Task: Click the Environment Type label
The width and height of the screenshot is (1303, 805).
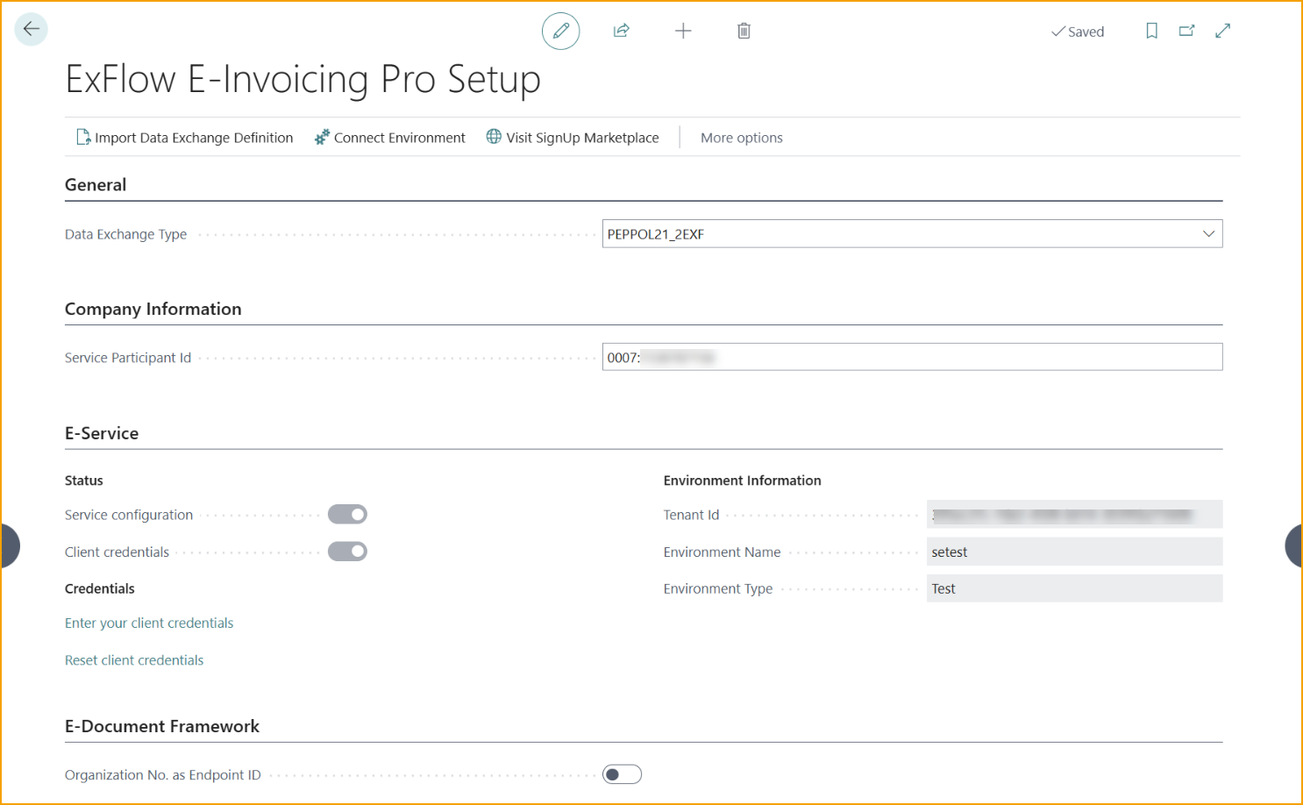Action: pos(718,588)
